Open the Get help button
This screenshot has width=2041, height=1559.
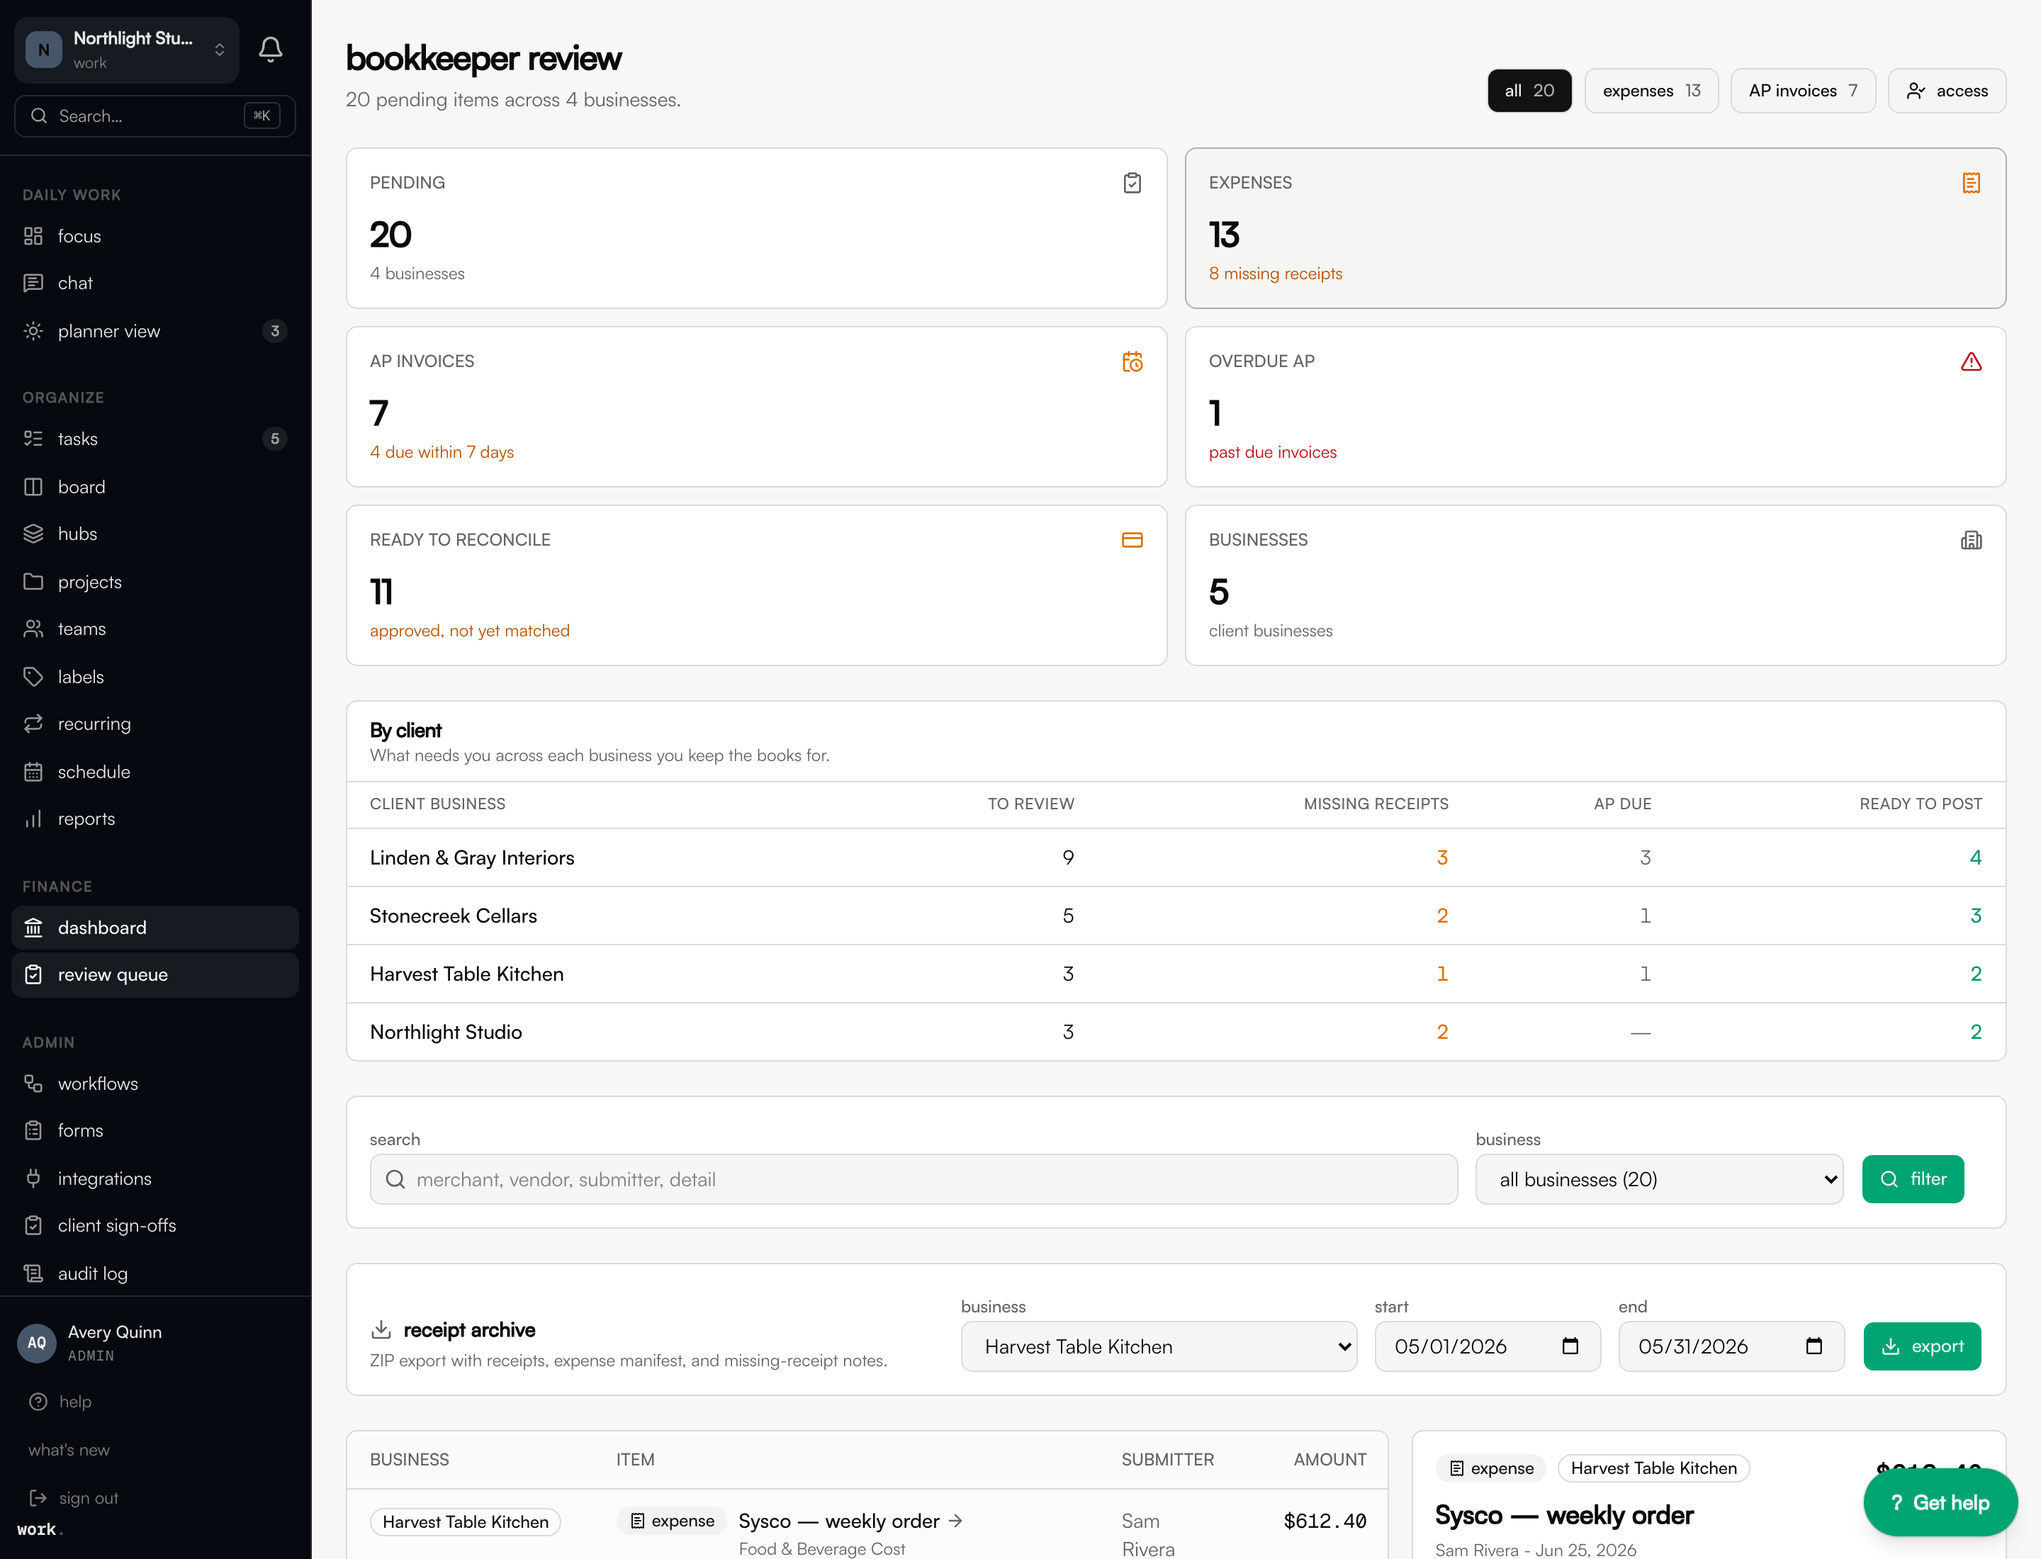[1940, 1502]
